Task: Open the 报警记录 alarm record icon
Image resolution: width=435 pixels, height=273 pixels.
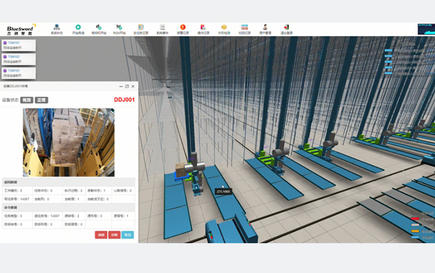Action: 182,29
